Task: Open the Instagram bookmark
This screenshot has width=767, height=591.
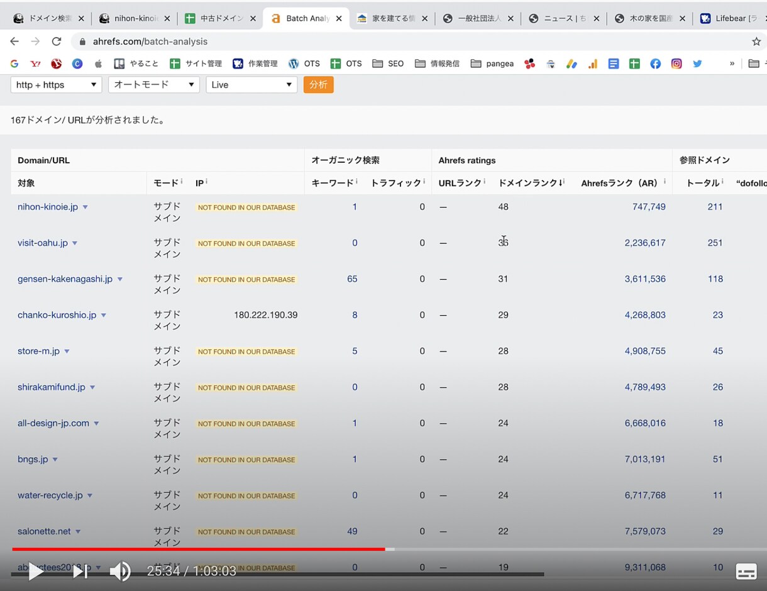Action: pyautogui.click(x=676, y=64)
